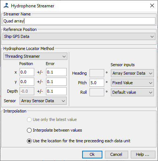Click the PAMGuard icon in title bar
The width and height of the screenshot is (158, 161).
(x=6, y=6)
